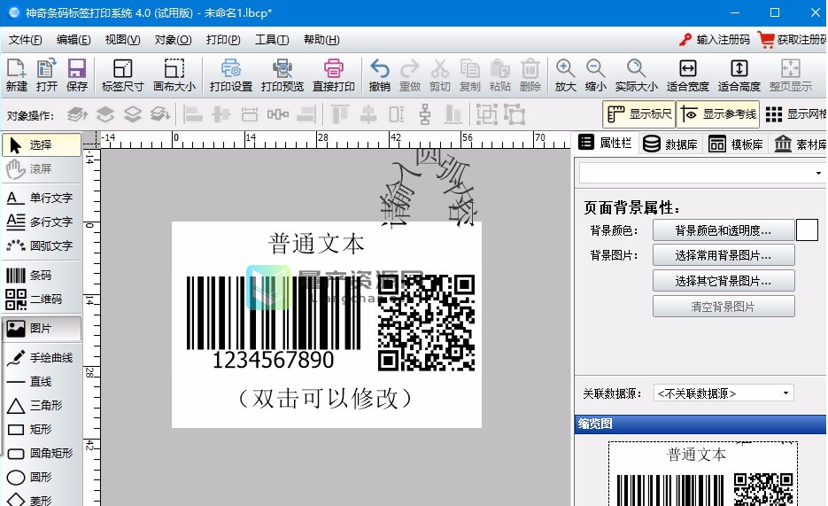828x506 pixels.
Task: Select the 选择 pointer tool
Action: [x=42, y=144]
